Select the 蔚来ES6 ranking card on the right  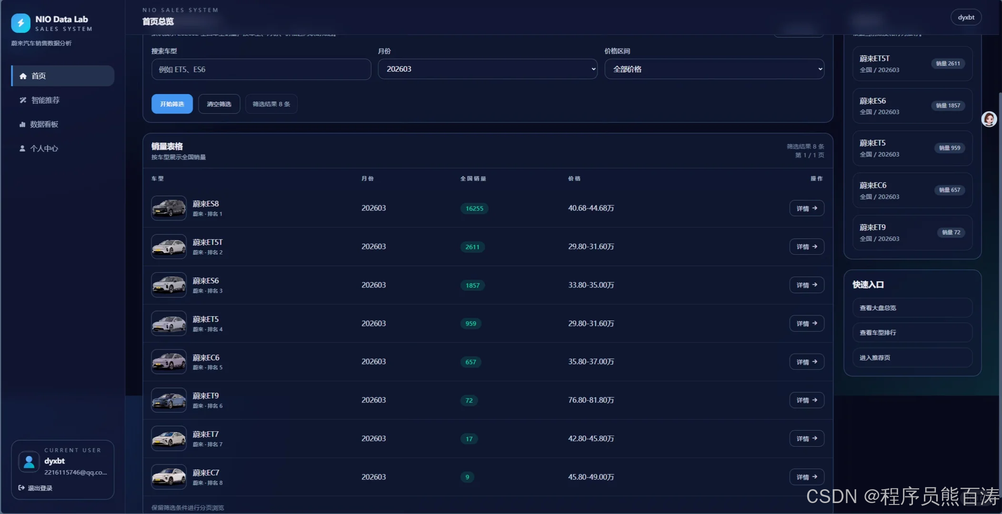(912, 106)
